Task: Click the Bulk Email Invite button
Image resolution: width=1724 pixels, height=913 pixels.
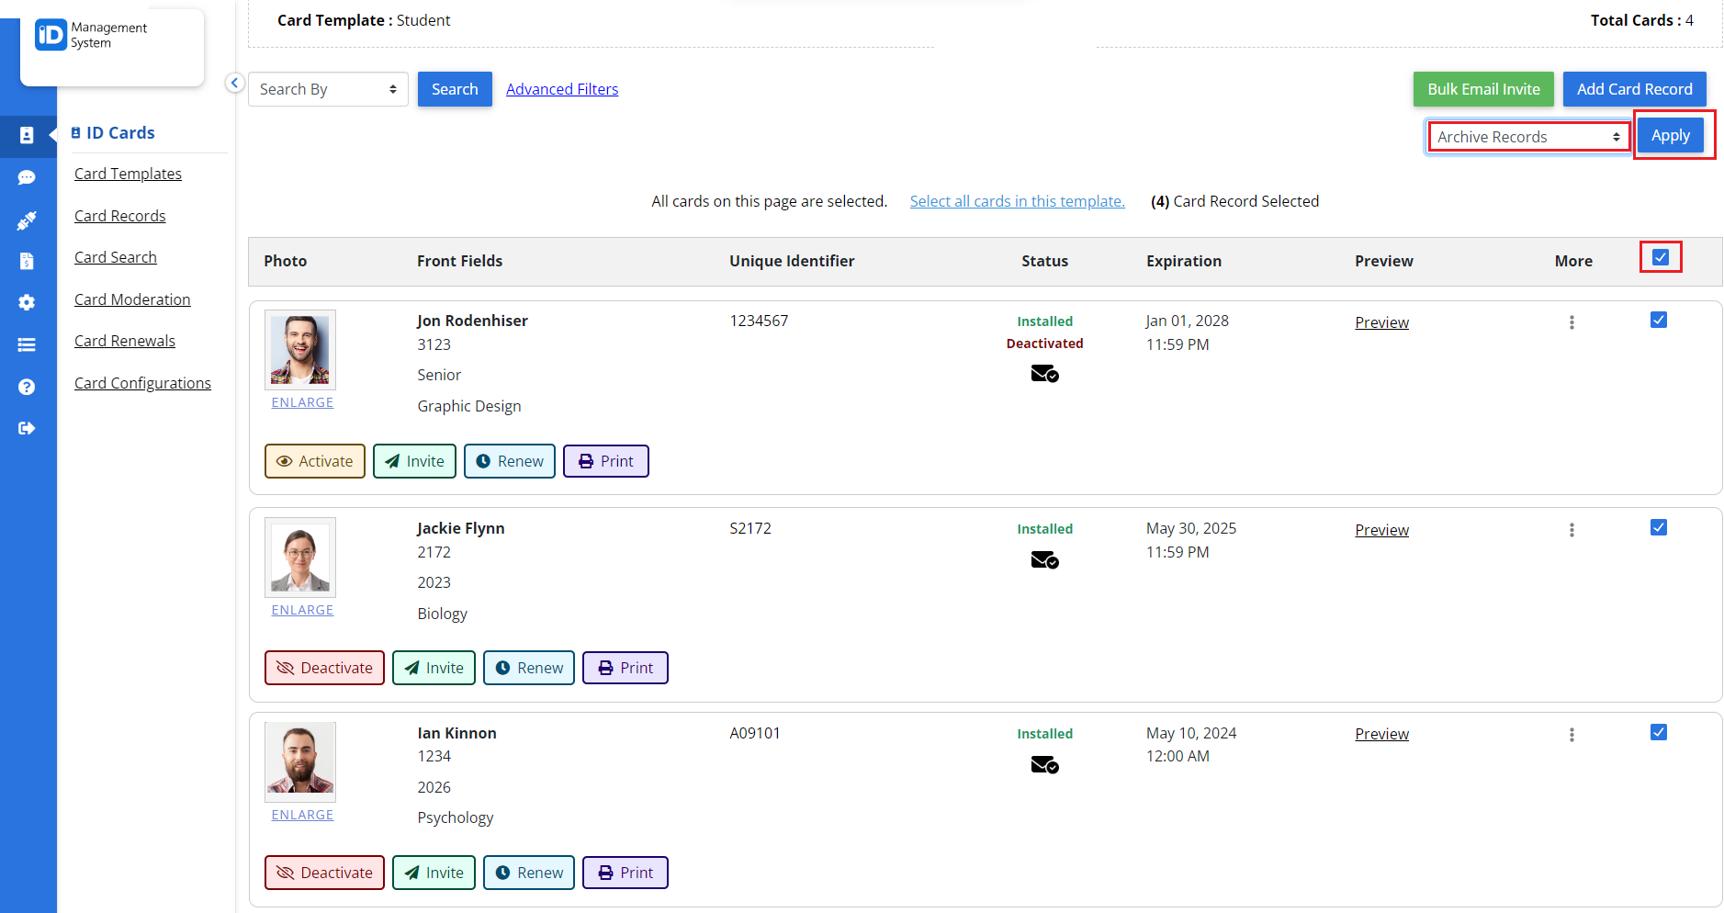Action: pyautogui.click(x=1482, y=89)
